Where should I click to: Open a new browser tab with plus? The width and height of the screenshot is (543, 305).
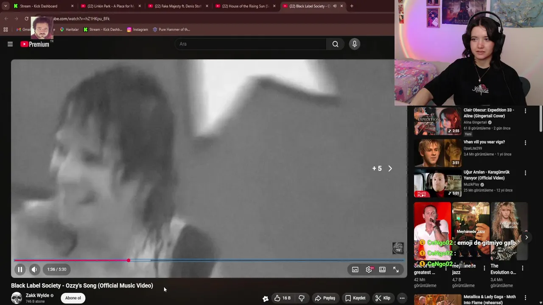pos(352,6)
